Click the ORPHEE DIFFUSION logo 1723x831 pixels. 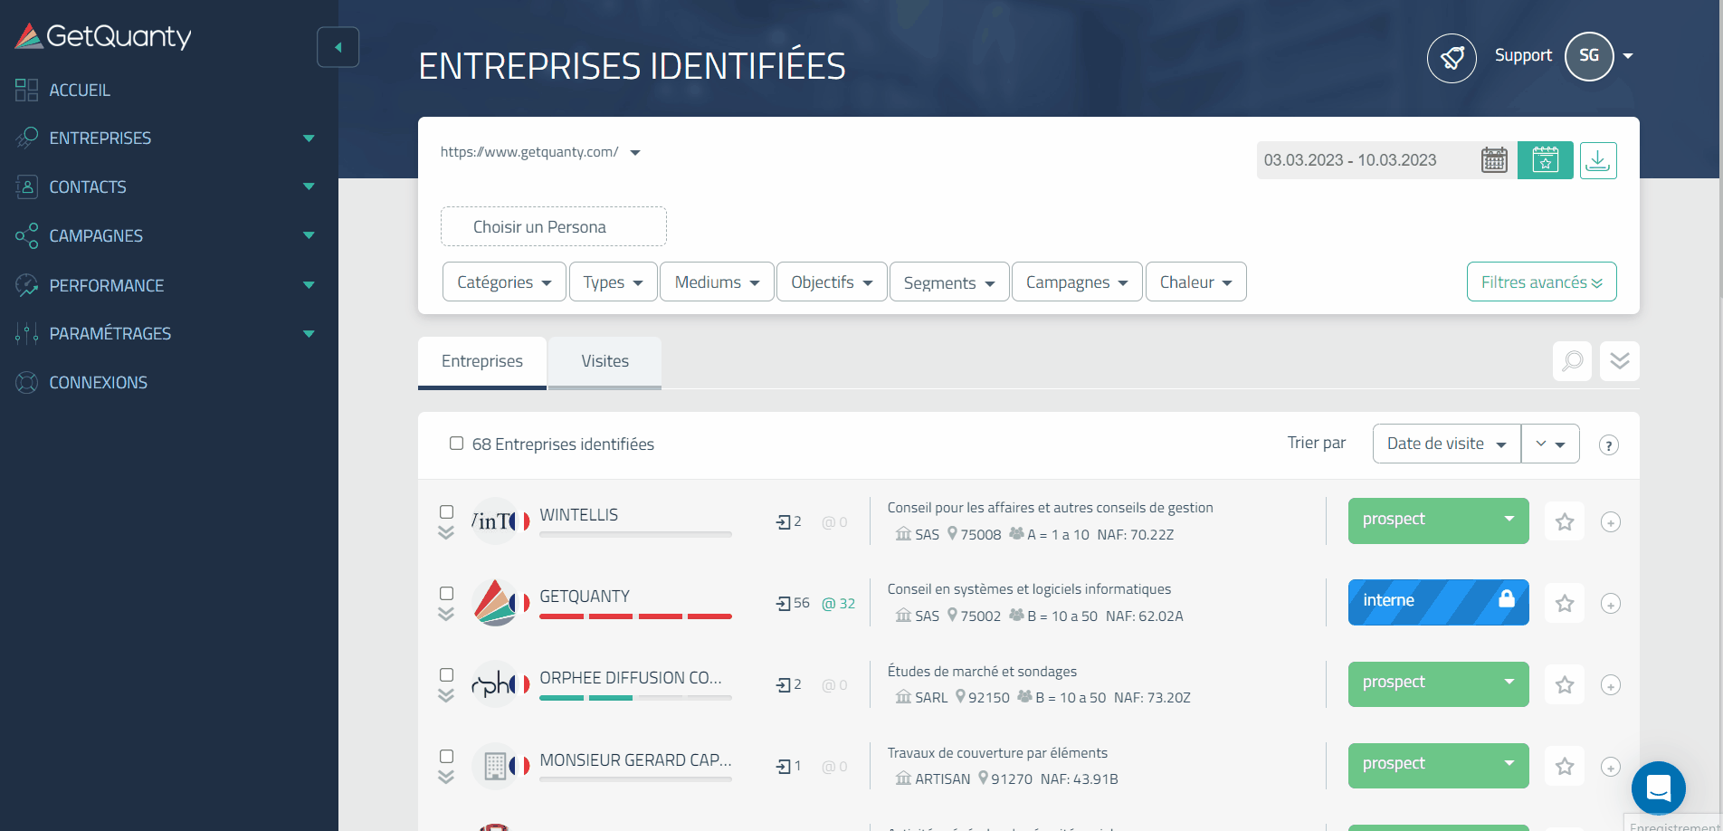[496, 683]
